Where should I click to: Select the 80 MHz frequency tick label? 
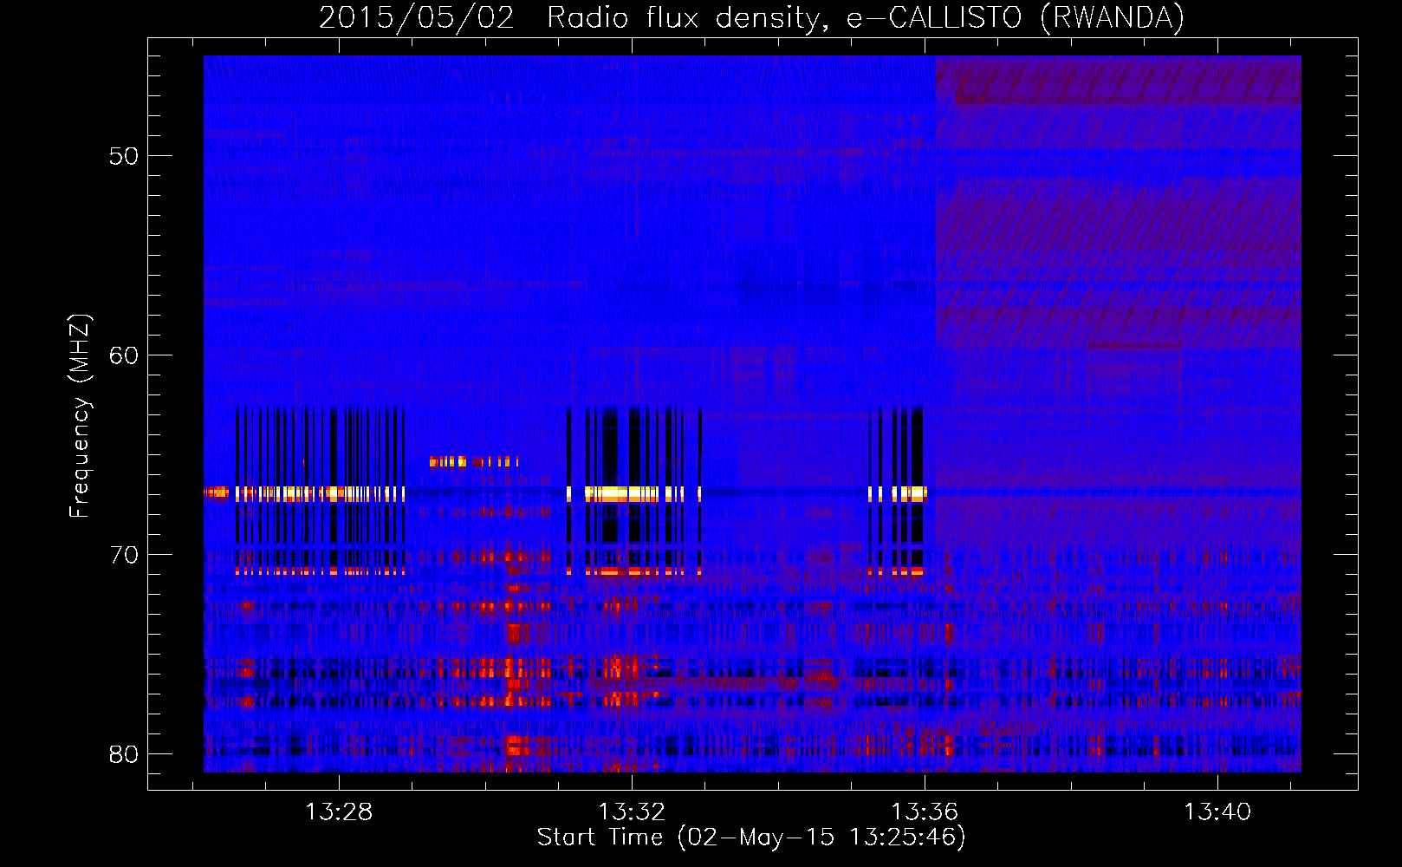[x=124, y=754]
